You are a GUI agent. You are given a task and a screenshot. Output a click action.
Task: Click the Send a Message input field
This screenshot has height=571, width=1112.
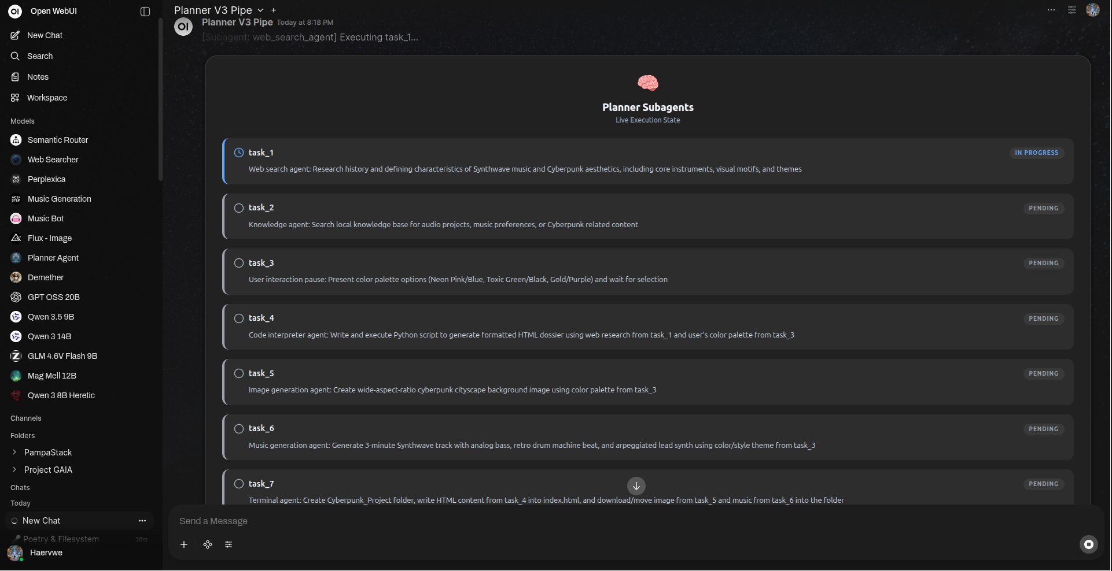pos(579,521)
